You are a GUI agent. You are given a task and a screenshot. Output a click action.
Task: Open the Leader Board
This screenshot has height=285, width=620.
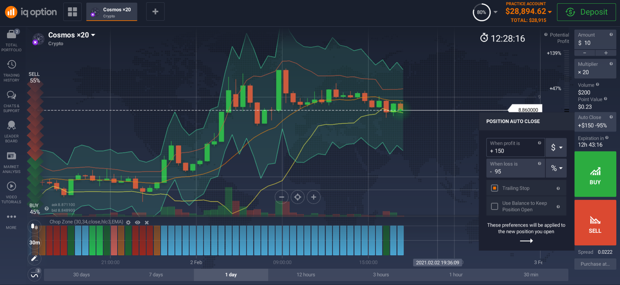pos(11,132)
